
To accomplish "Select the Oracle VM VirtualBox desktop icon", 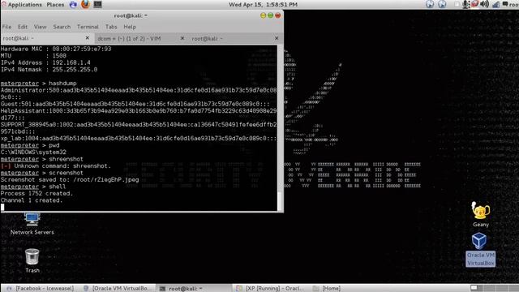I will [x=480, y=249].
